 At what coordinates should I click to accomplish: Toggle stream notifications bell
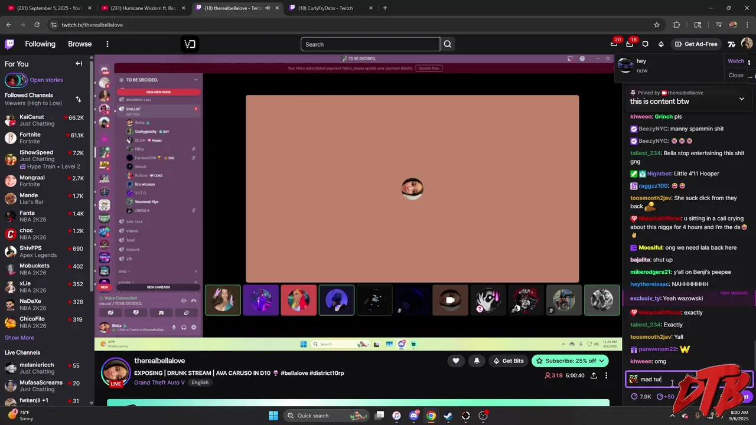click(477, 361)
